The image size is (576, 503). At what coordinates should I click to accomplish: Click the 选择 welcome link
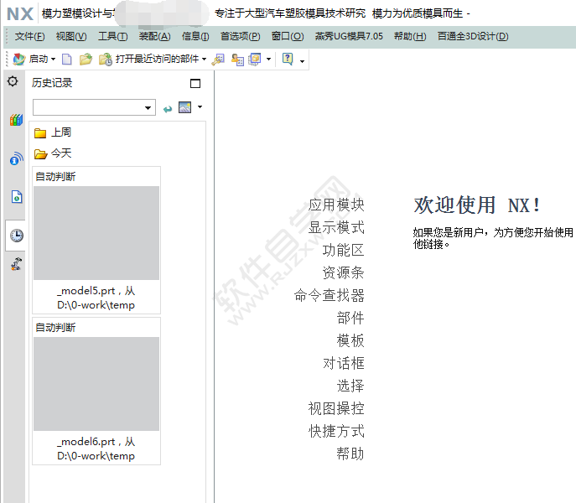click(350, 386)
